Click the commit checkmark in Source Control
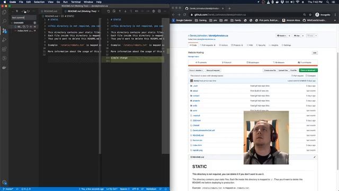This screenshot has width=339, height=191. coord(23,11)
